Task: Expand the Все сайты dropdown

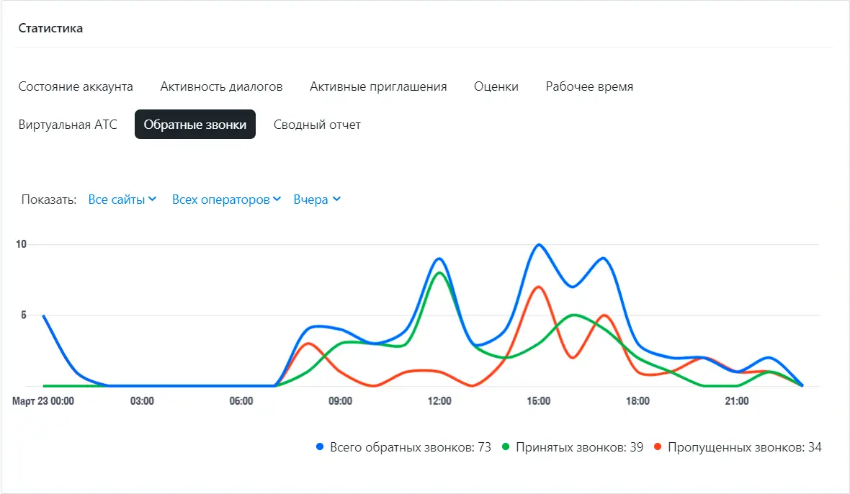Action: pyautogui.click(x=122, y=199)
